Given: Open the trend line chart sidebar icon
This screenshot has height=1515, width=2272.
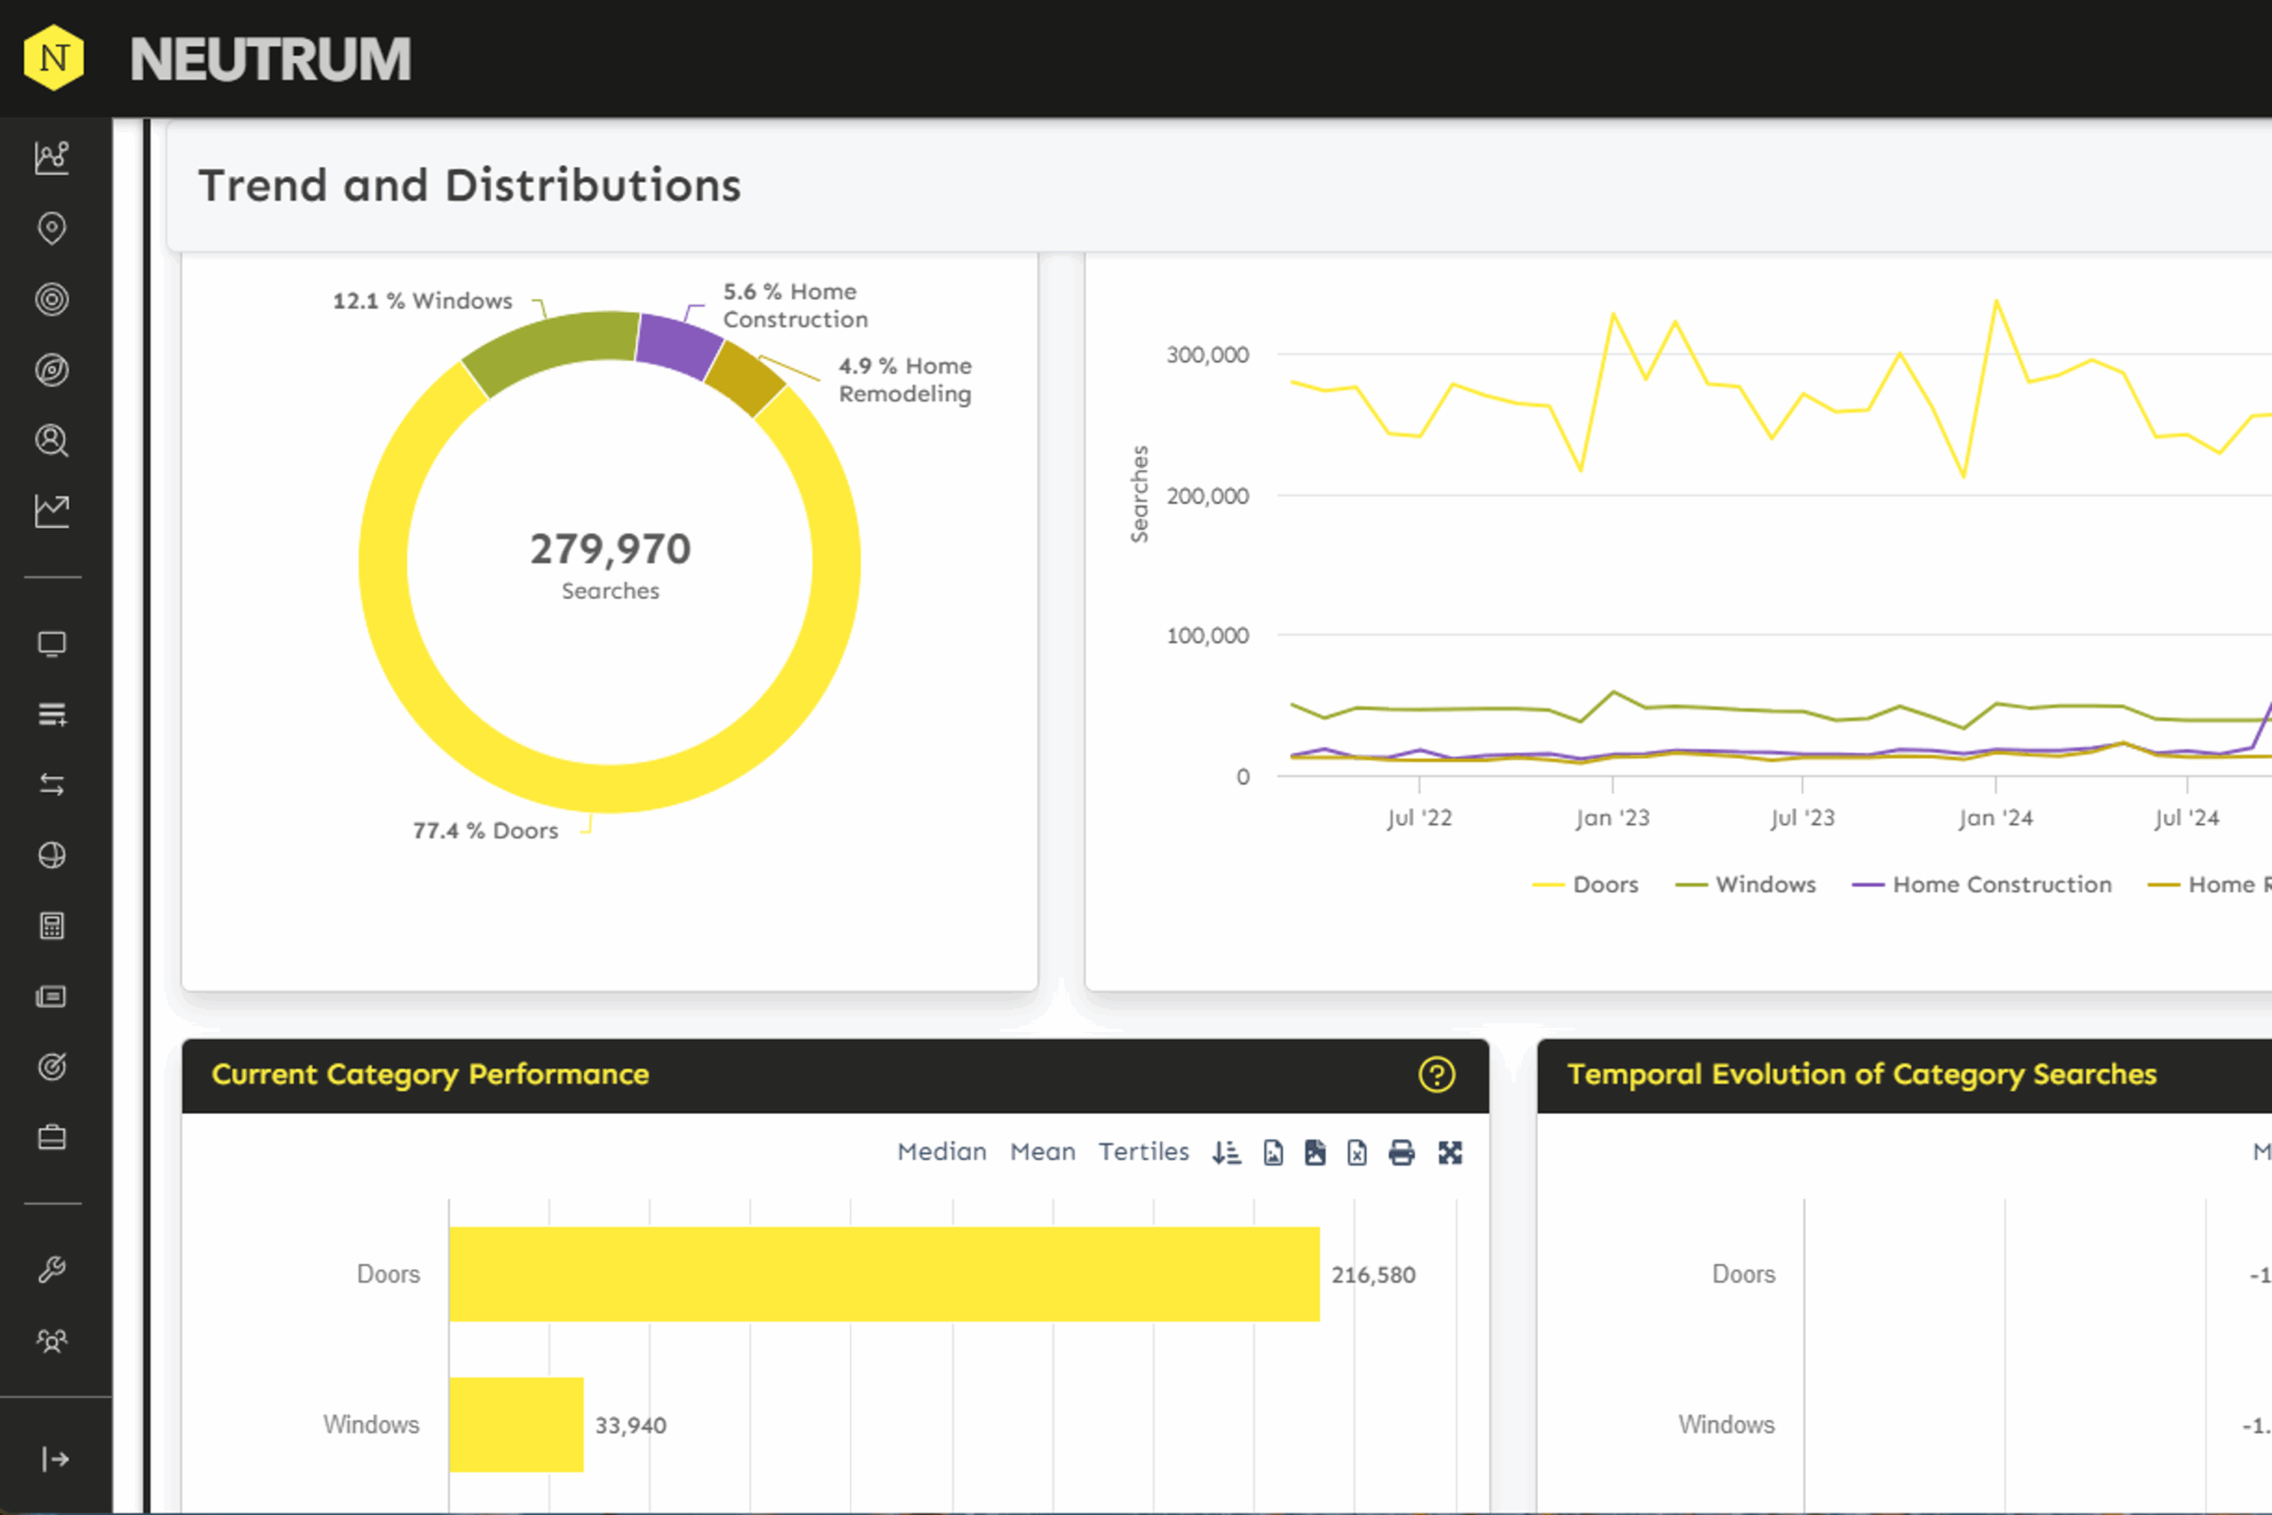Looking at the screenshot, I should point(51,511).
